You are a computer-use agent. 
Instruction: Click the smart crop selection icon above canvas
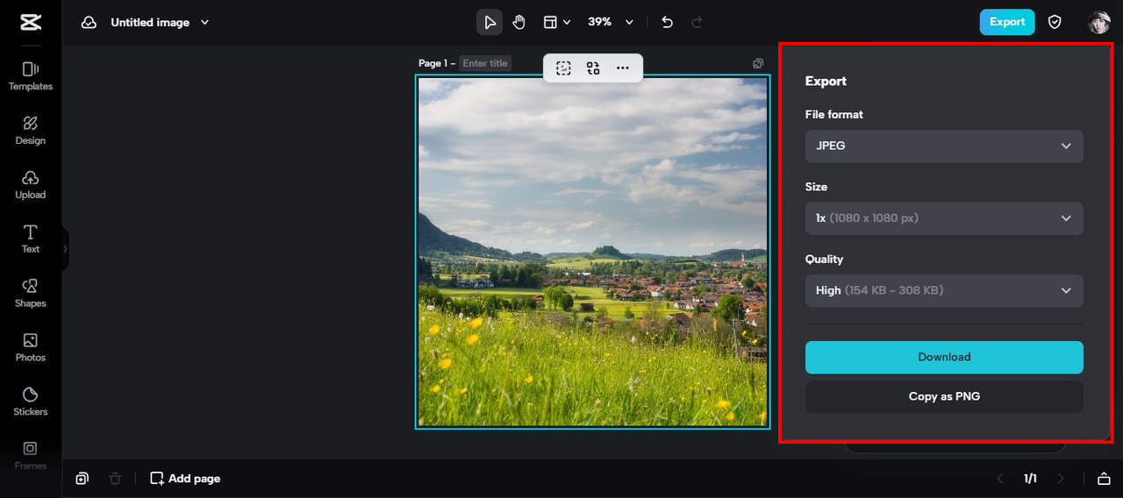[563, 68]
